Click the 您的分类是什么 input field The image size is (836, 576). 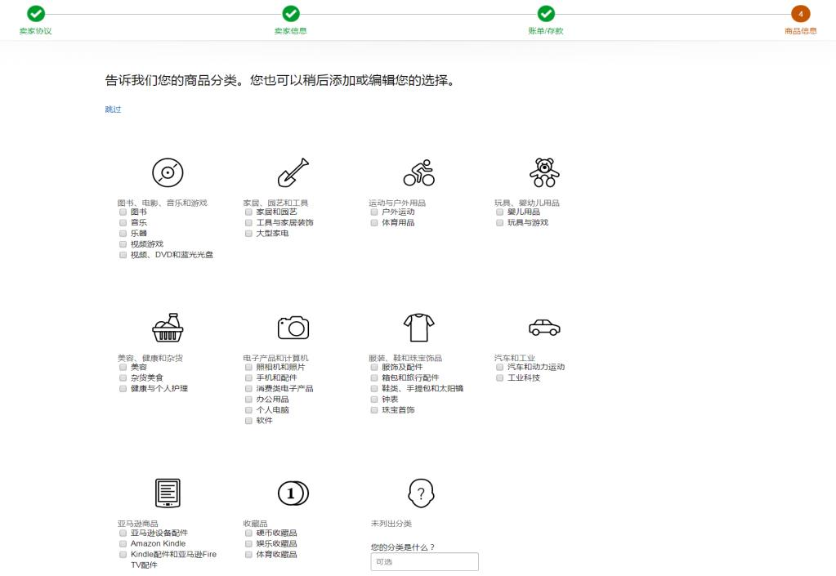[x=424, y=562]
